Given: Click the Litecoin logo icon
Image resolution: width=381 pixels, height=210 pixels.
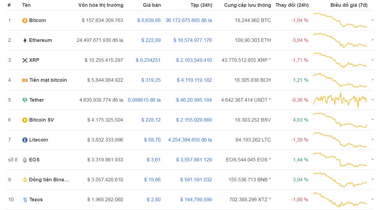Looking at the screenshot, I should [25, 140].
